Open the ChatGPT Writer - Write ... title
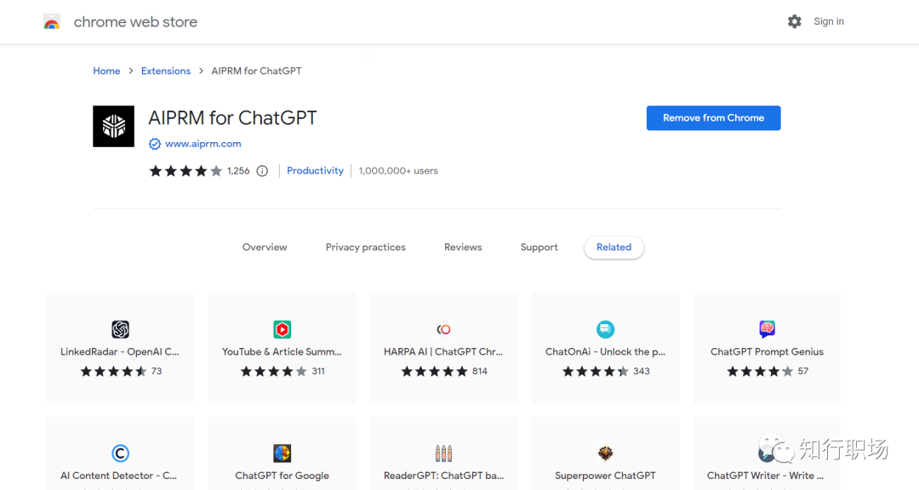Screen dimensions: 919x490 click(x=766, y=476)
